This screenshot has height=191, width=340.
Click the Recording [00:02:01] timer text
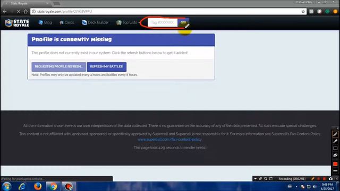(x=292, y=179)
